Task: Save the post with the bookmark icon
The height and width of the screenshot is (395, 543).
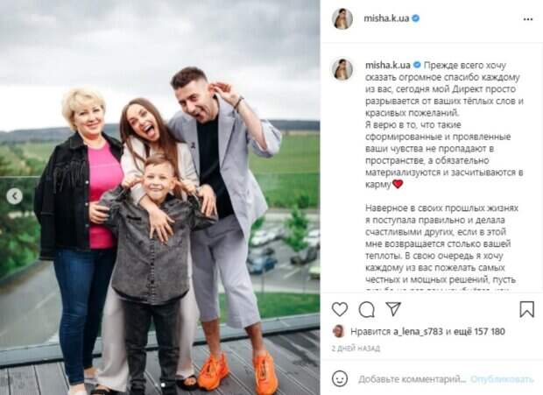Action: (526, 309)
